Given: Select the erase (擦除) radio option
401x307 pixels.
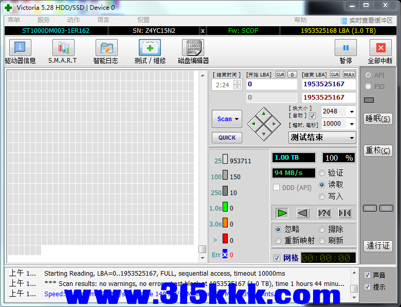Looking at the screenshot, I should click(x=322, y=229).
